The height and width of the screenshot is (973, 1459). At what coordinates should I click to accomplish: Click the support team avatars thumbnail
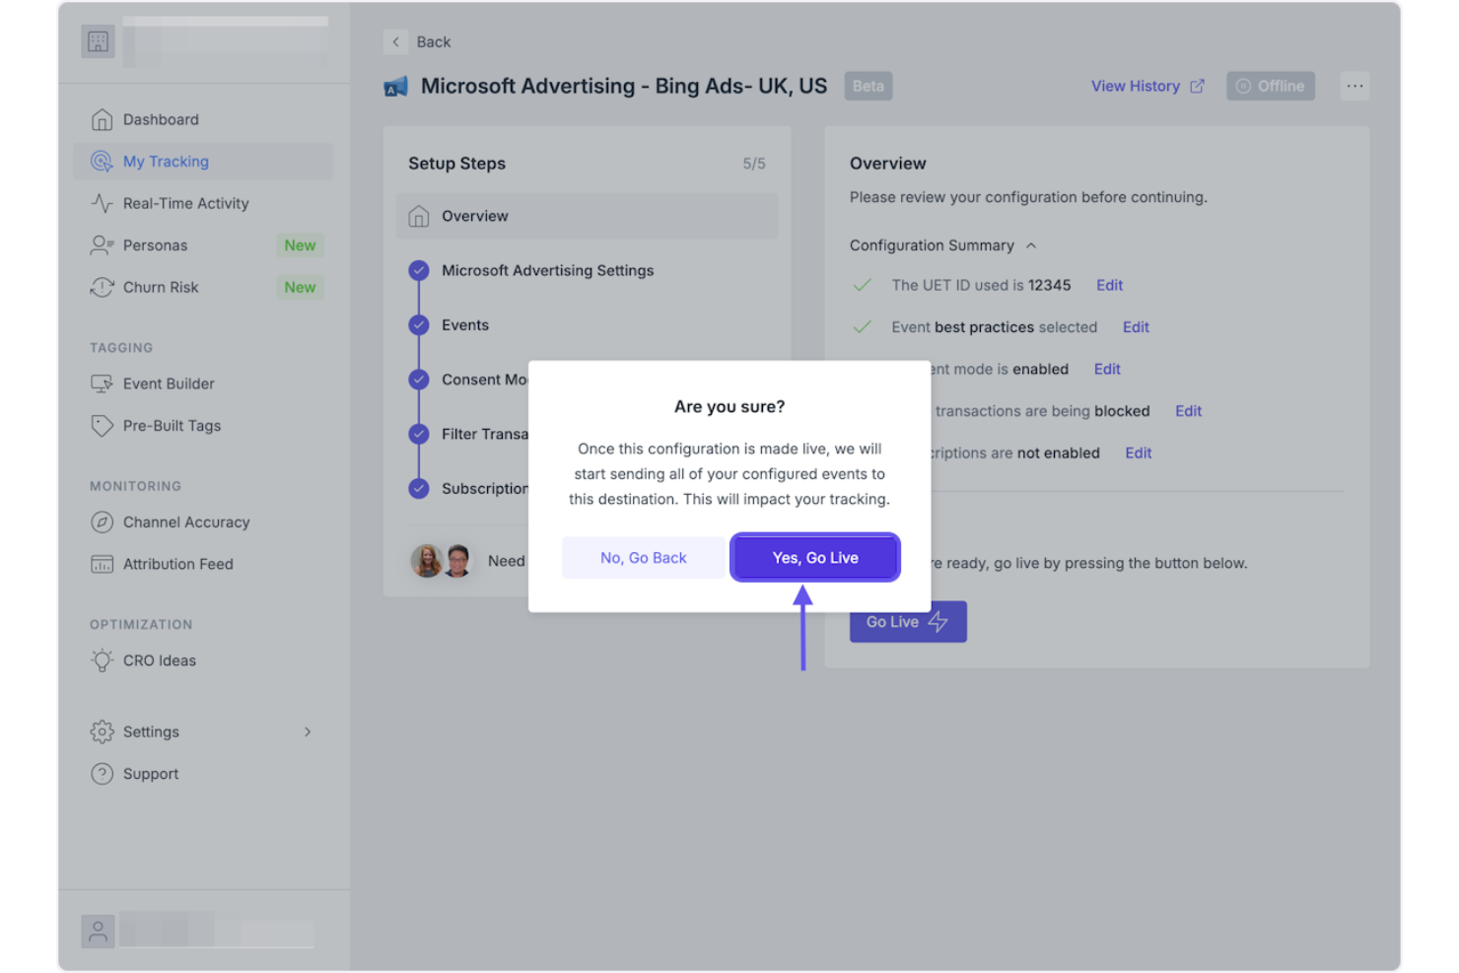point(442,561)
